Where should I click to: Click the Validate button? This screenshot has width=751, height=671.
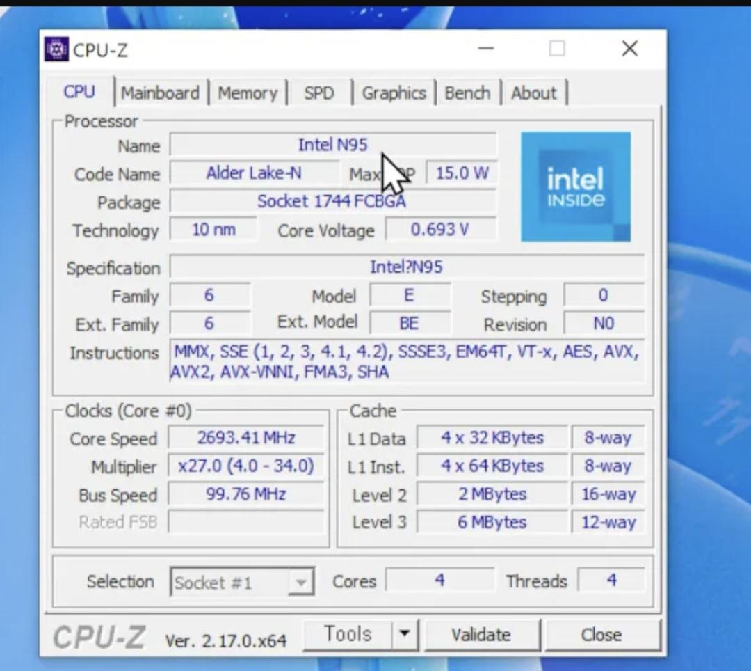481,634
